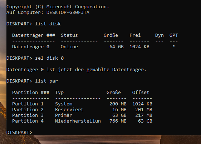
Task: Click the 'Status' column header
Action: [x=69, y=35]
